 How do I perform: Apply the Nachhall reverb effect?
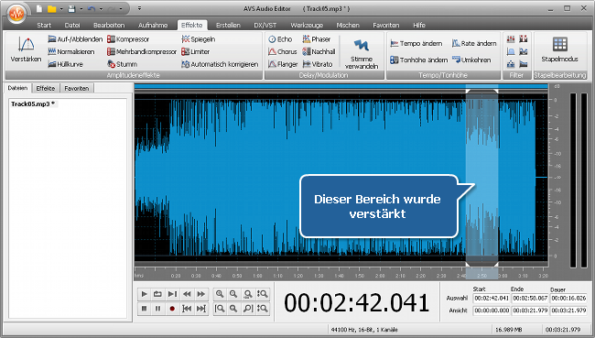(x=319, y=51)
